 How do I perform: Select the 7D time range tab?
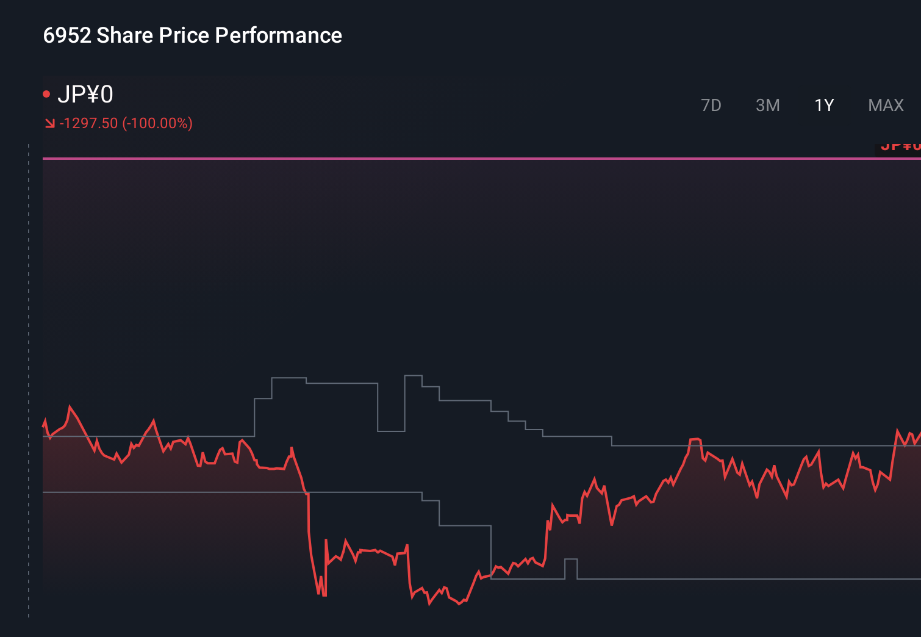pyautogui.click(x=711, y=105)
